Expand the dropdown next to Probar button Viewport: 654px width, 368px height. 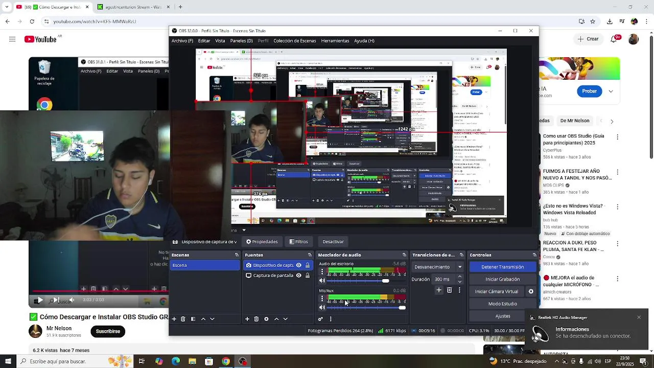tap(611, 91)
